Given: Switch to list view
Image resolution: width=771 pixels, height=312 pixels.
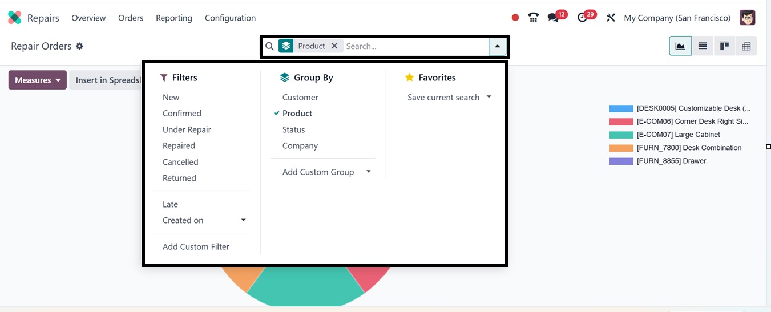Looking at the screenshot, I should [703, 46].
